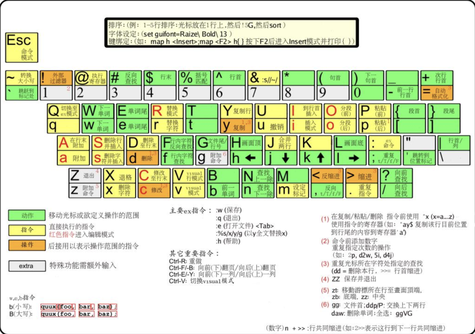This screenshot has width=475, height=334.
Task: Click the = 自动格式化 key
Action: click(x=437, y=93)
